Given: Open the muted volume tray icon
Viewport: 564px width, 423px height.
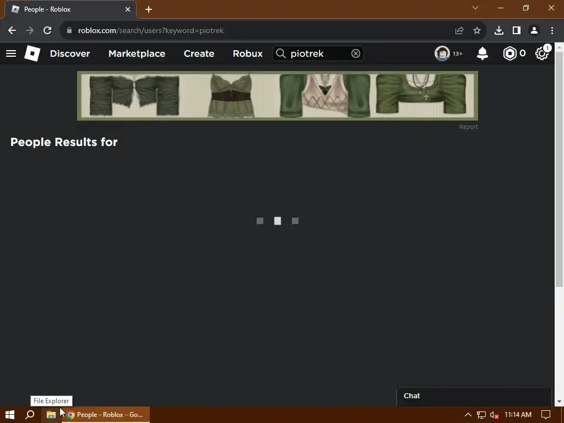Looking at the screenshot, I should [x=494, y=415].
